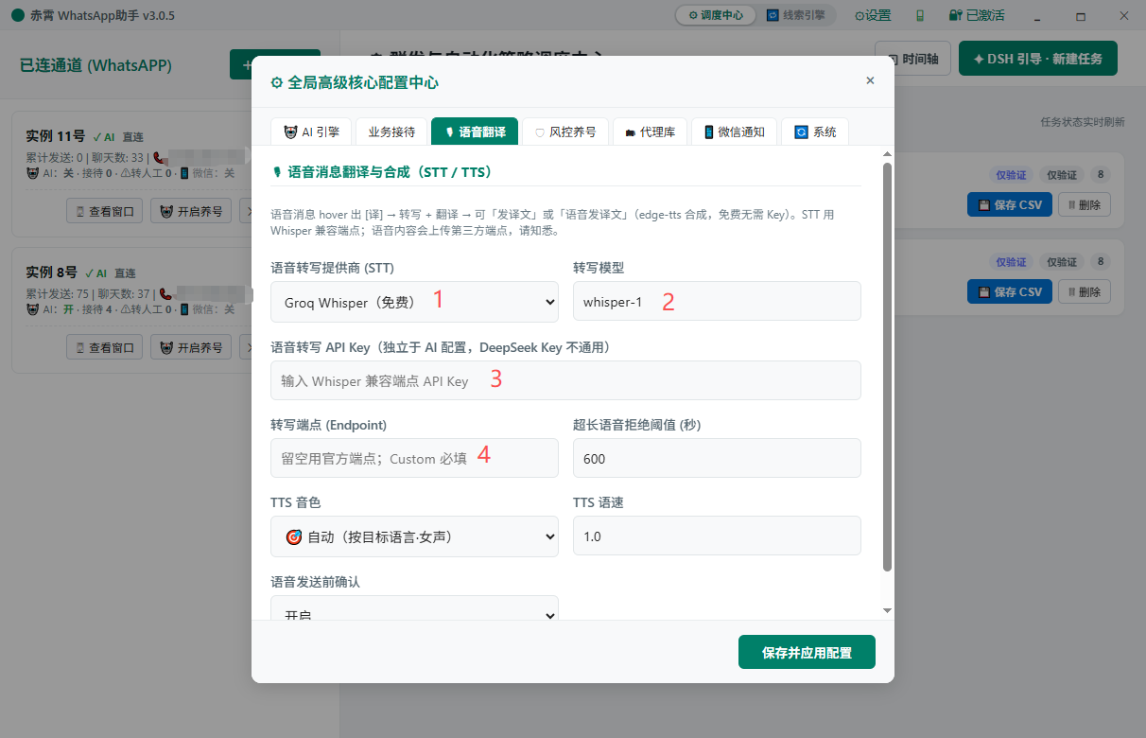Switch to 线索引擎 view in title bar
Viewport: 1146px width, 738px height.
[796, 15]
